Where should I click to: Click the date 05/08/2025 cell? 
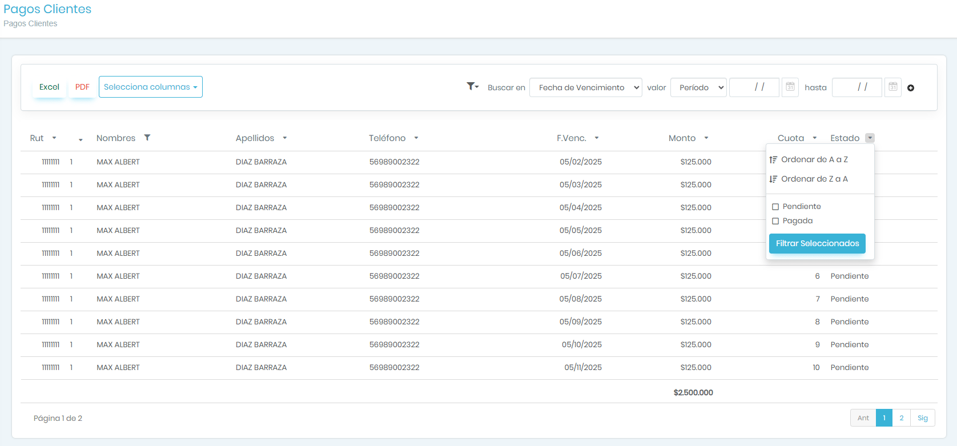click(x=581, y=299)
